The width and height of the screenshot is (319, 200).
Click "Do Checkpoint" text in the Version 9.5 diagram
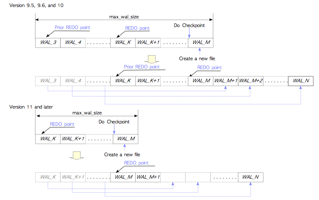[x=189, y=26]
